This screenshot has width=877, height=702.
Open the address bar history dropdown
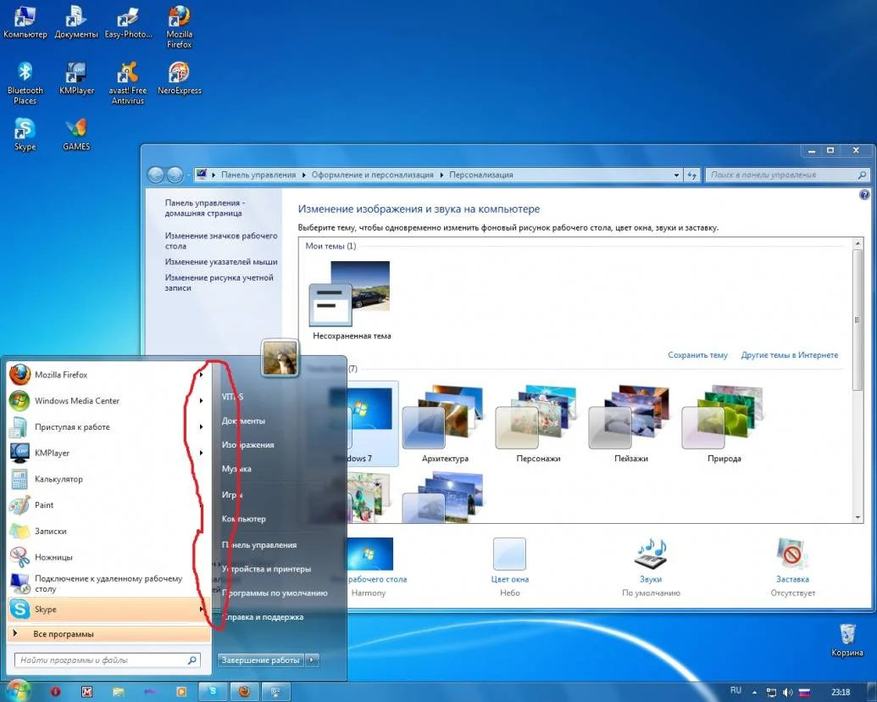[676, 175]
